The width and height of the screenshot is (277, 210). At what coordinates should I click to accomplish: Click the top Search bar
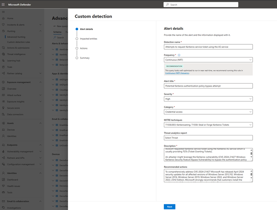pyautogui.click(x=201, y=5)
